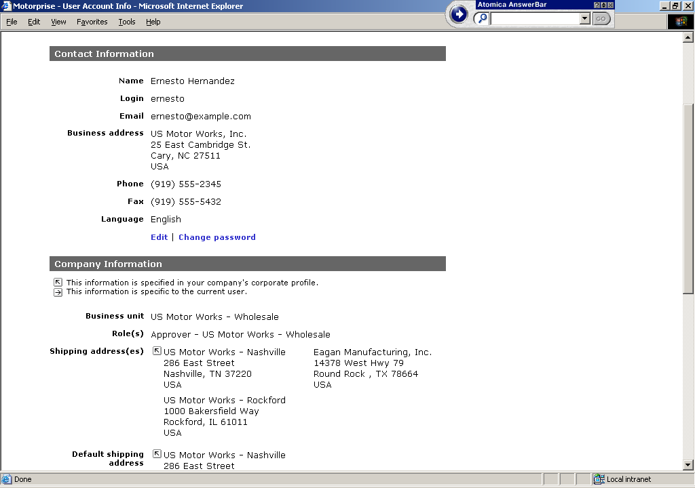
Task: Focus the AnswerBar search text field
Action: (536, 18)
